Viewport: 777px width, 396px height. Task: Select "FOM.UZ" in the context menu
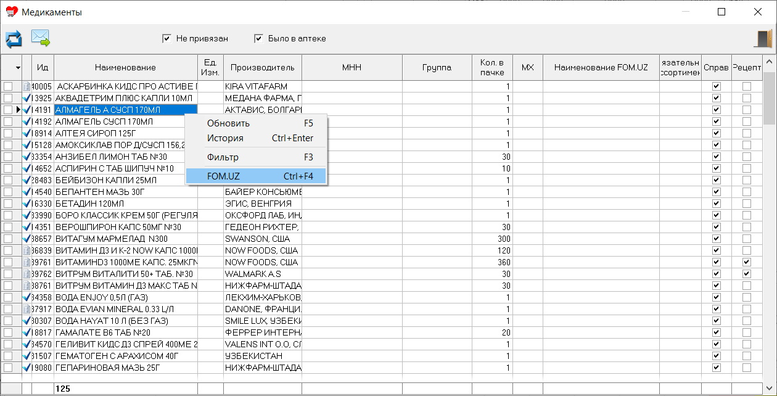pos(224,176)
